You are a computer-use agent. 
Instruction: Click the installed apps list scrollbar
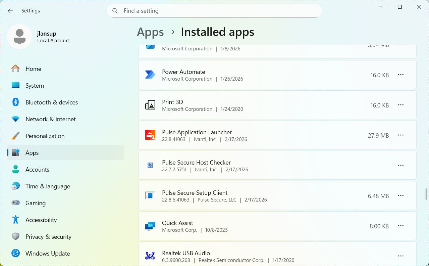pyautogui.click(x=426, y=194)
